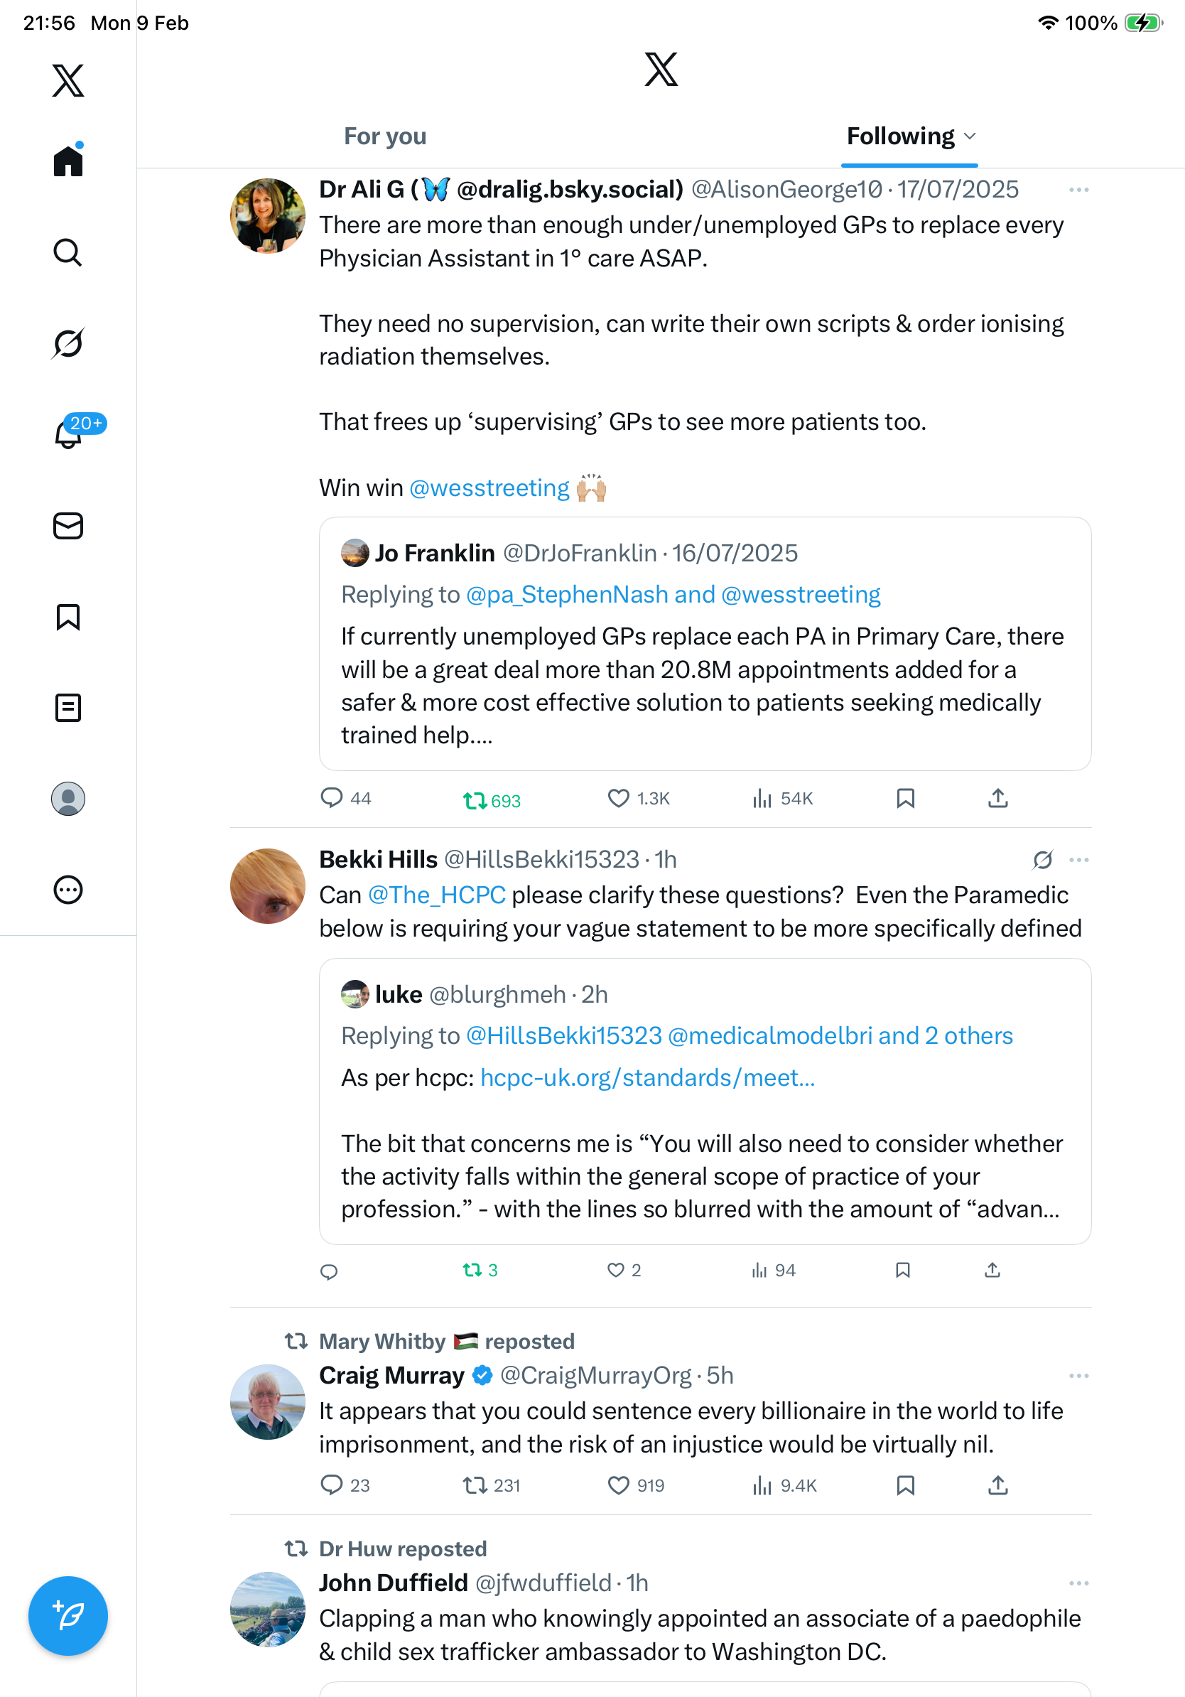Open the More circle menu in sidebar
This screenshot has height=1697, width=1185.
point(68,890)
